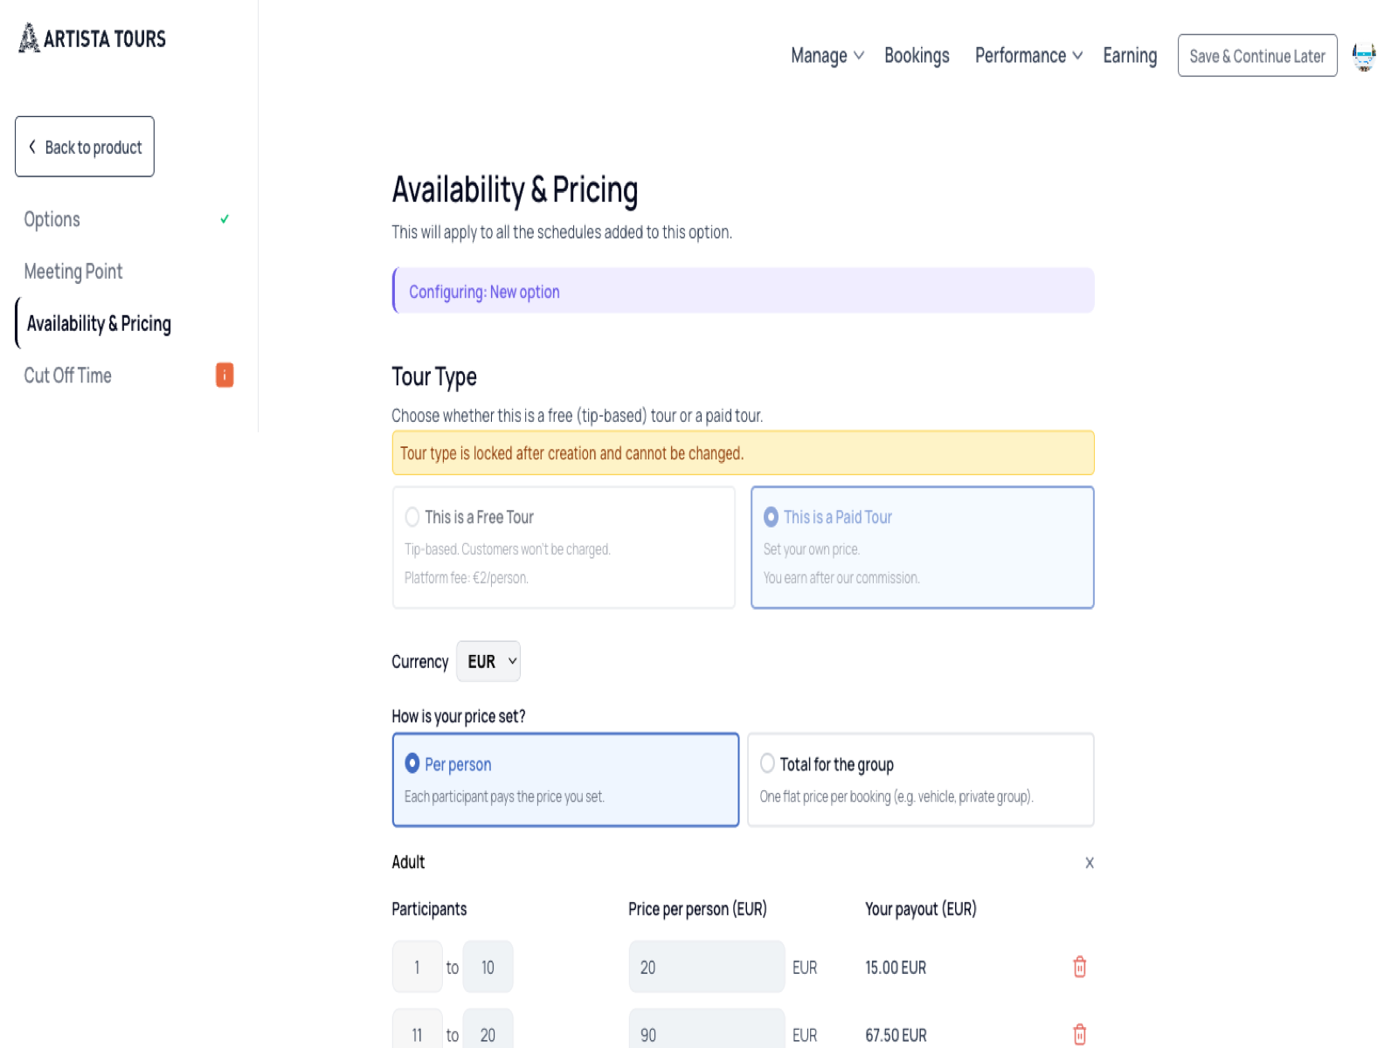Select the This is a Paid Tour radio
Screen dimensions: 1398x1048
pos(771,517)
